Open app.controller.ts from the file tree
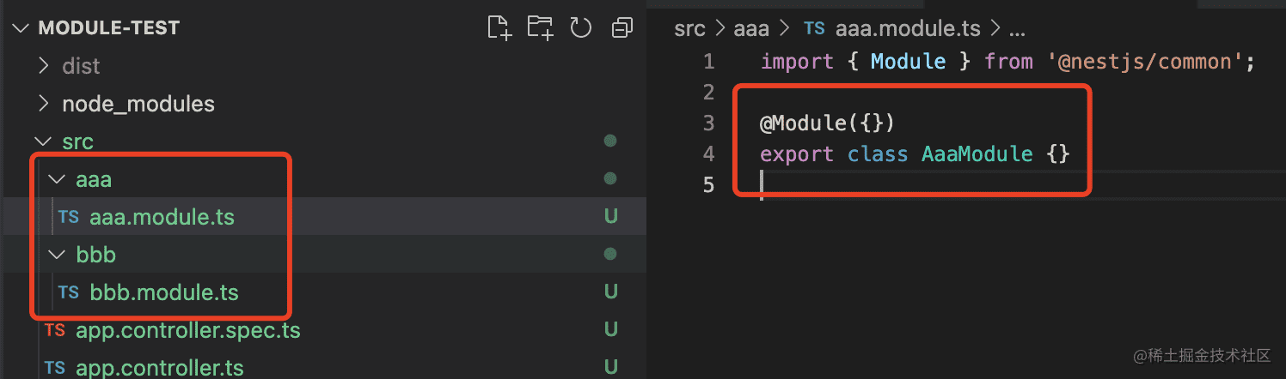 click(160, 368)
